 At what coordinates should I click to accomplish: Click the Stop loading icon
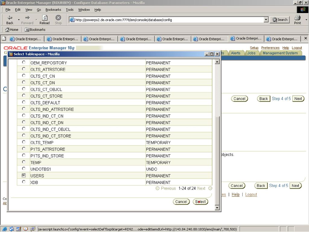pos(58,18)
